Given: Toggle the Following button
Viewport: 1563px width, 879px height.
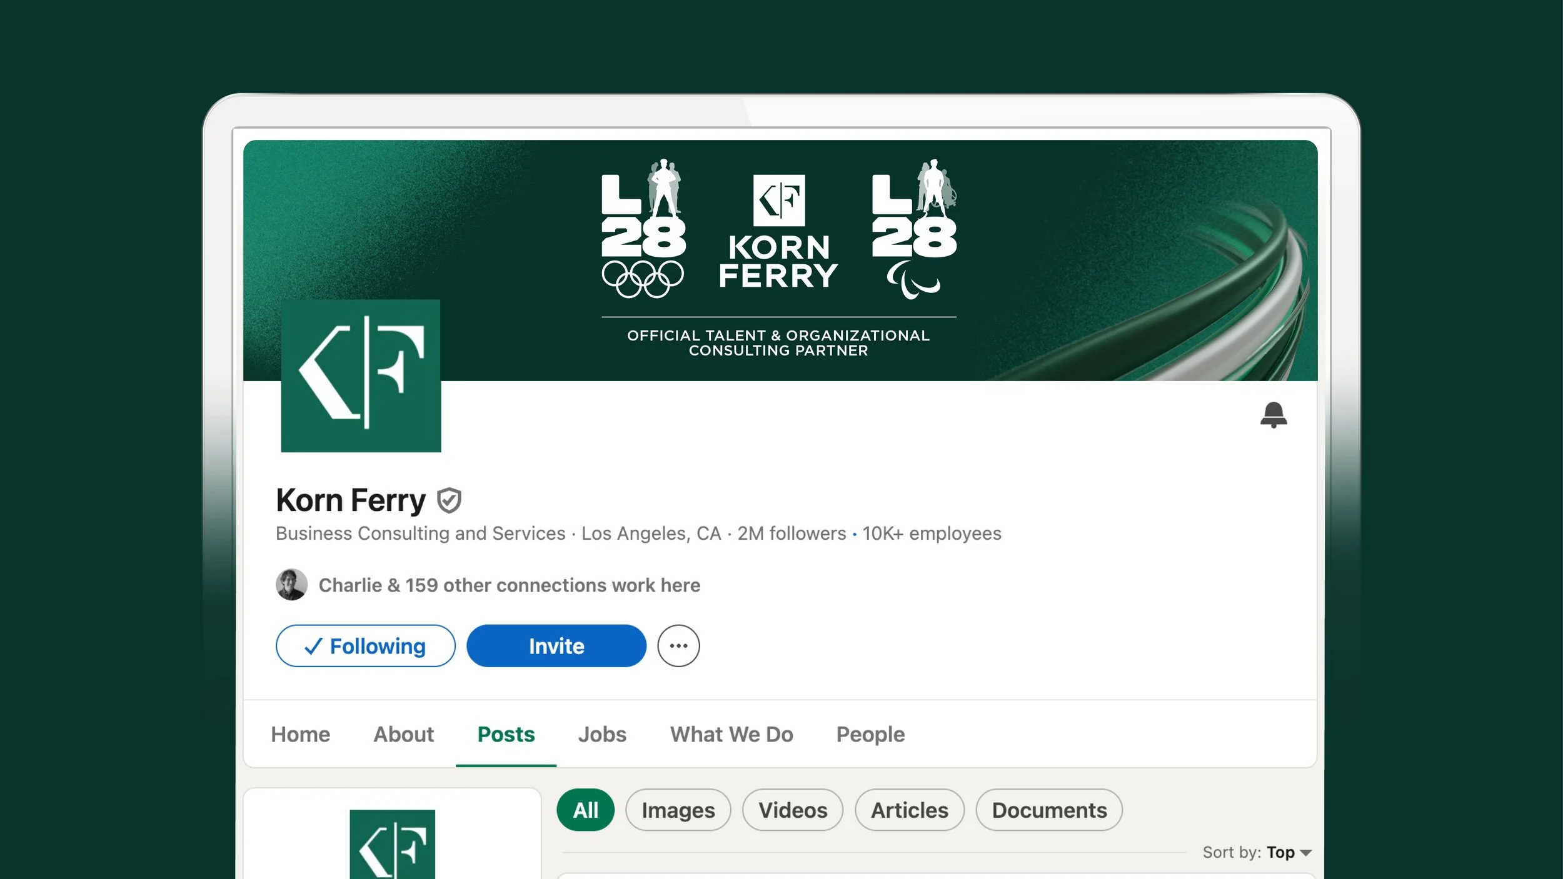Looking at the screenshot, I should click(x=365, y=646).
